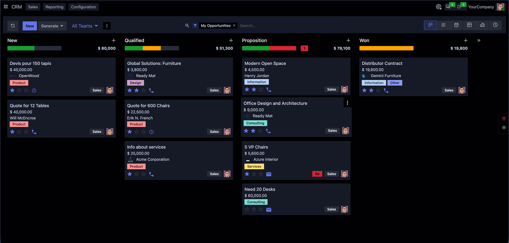Open debug settings gear icon in top bar

coord(439,7)
